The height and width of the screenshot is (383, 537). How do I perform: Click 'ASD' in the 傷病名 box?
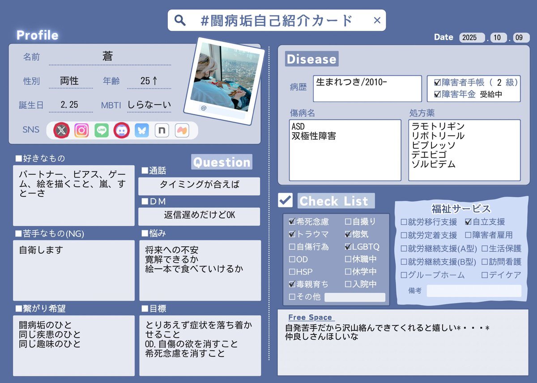tap(298, 126)
